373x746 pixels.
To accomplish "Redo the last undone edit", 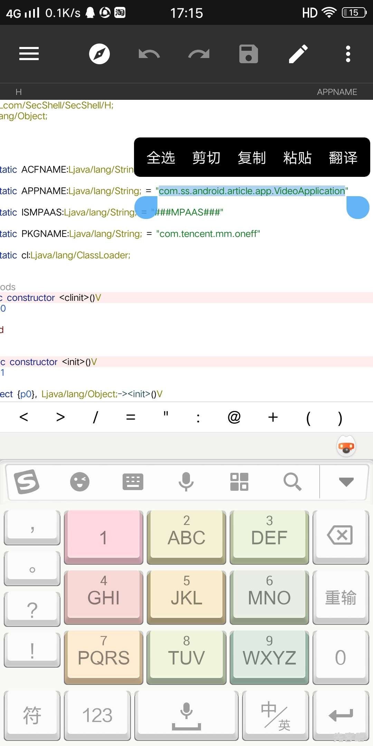I will click(x=199, y=54).
